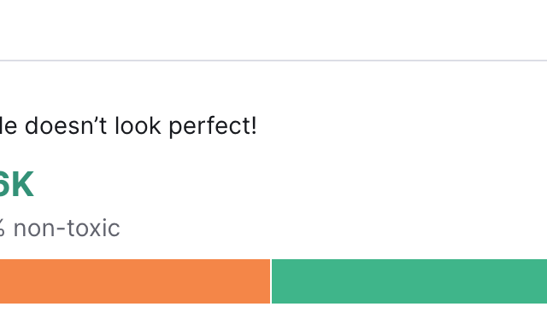This screenshot has height=324, width=547.
Task: Click the green non-toxic bar segment
Action: tap(409, 281)
